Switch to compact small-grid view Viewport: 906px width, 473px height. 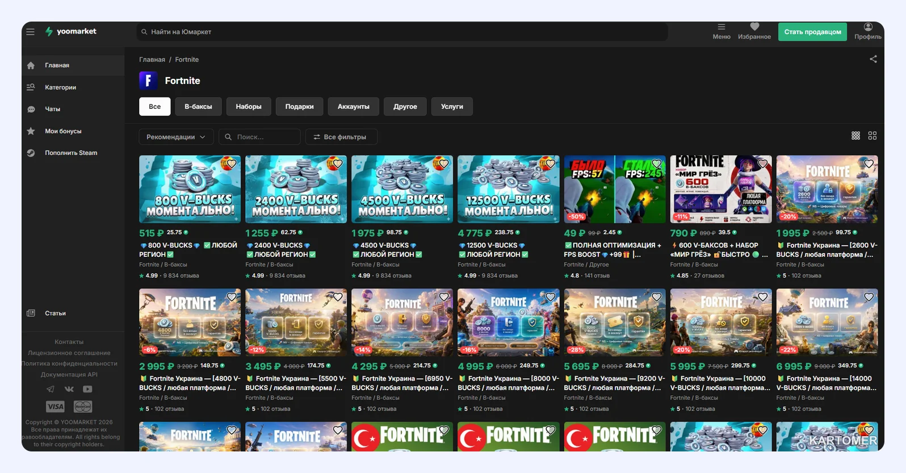point(855,136)
